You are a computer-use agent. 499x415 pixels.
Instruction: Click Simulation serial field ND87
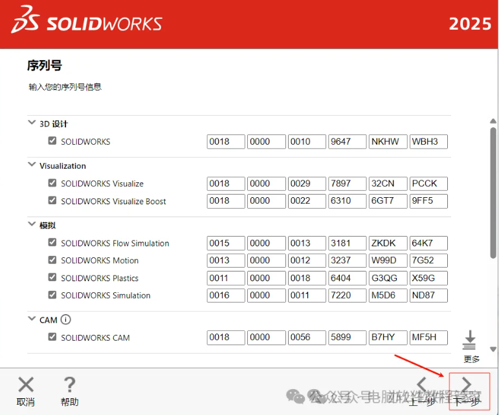click(x=428, y=295)
